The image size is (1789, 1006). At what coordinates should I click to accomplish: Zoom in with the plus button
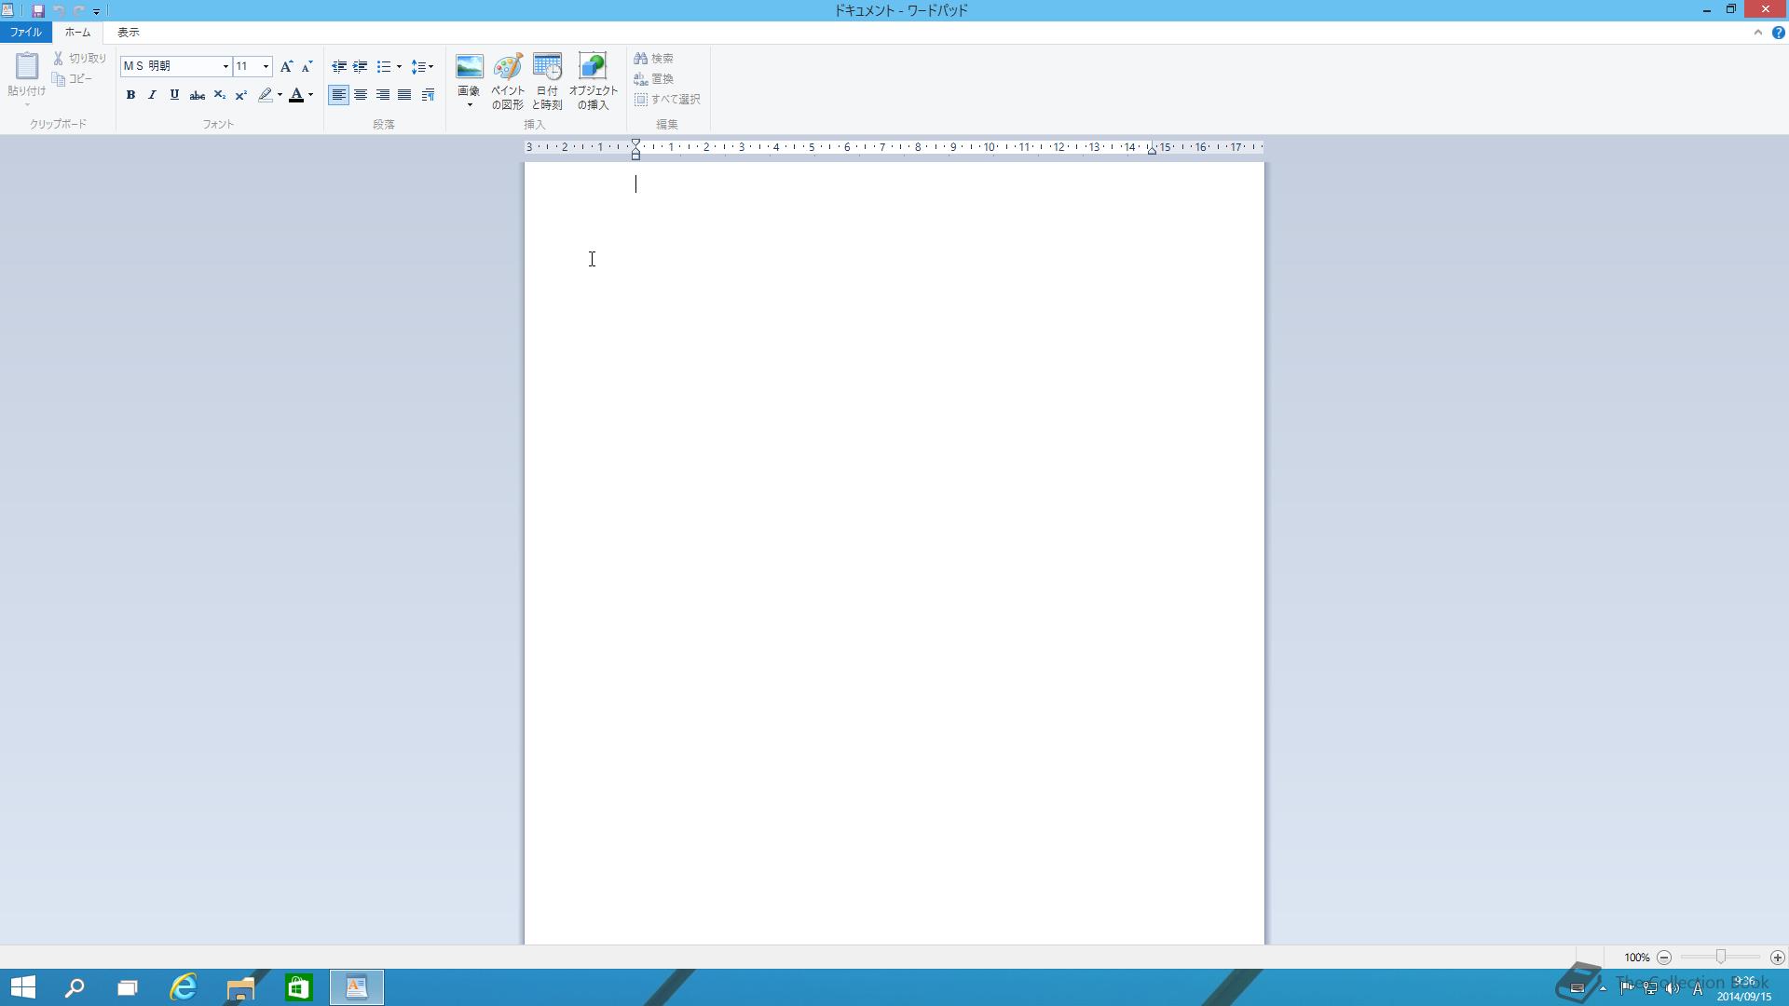pos(1778,958)
